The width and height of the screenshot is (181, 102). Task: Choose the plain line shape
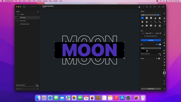coord(151,22)
